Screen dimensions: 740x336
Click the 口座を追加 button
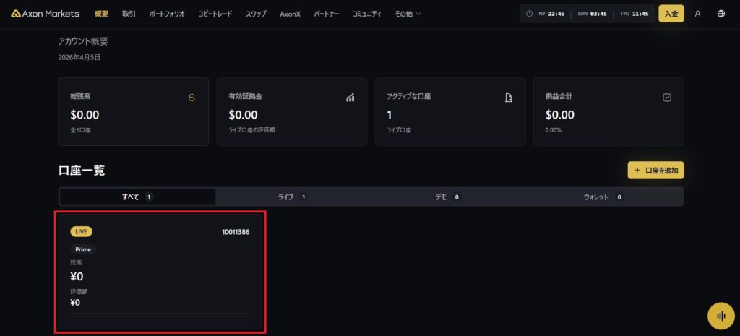(x=655, y=171)
